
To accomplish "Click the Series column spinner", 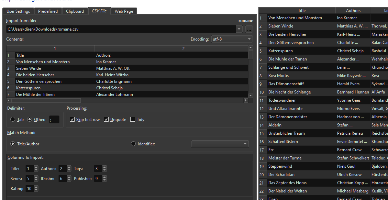I will coord(32,179).
